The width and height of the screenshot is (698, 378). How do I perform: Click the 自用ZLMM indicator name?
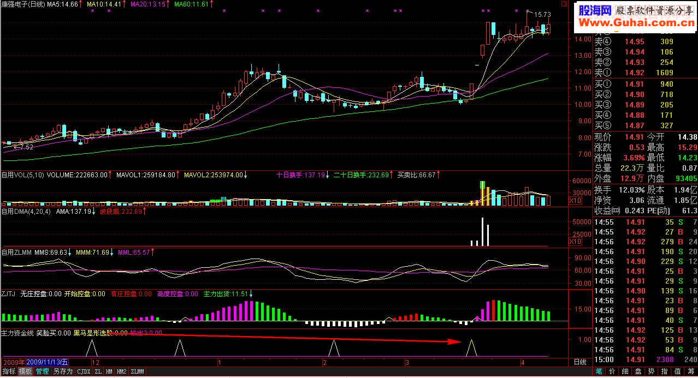click(16, 252)
